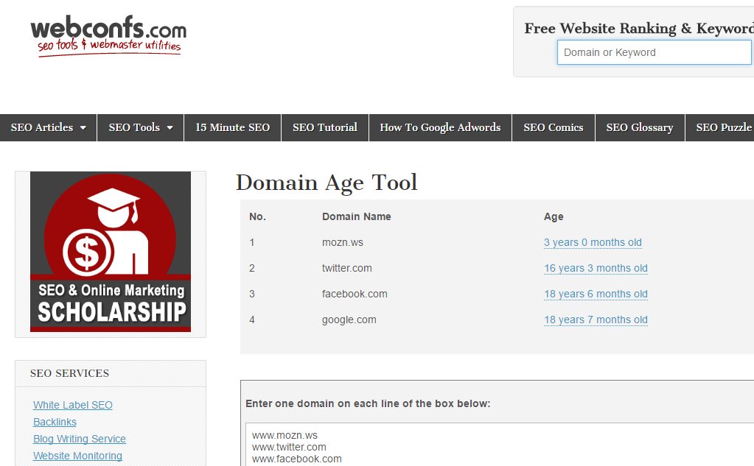Viewport: 754px width, 466px height.
Task: Click the facebook.com 18 years 6 months link
Action: (x=596, y=294)
